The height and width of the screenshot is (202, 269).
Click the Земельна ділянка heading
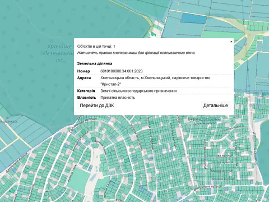click(x=95, y=63)
